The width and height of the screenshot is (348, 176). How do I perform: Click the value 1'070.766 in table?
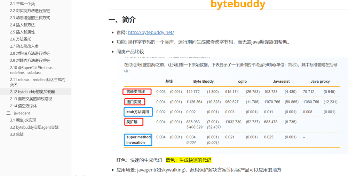point(272,102)
